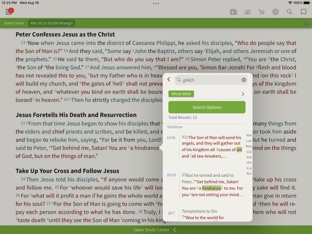Viewport: 312px width, 234px height.
Task: Open Mat 16:13-28 ESV Strong's selector
Action: coord(51,23)
